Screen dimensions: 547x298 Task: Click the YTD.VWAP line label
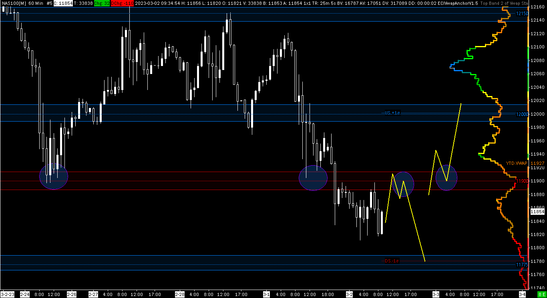[517, 163]
